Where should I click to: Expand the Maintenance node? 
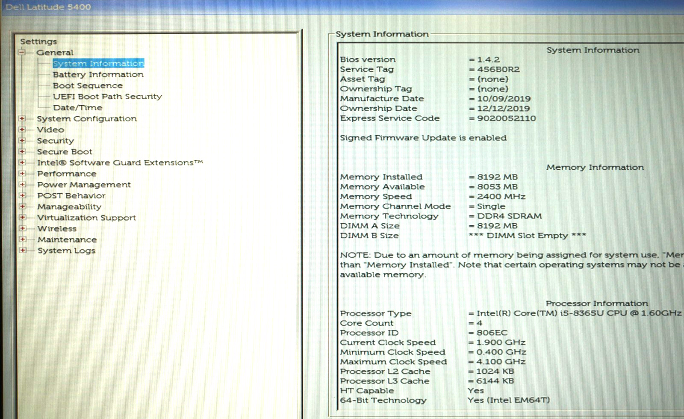pos(22,239)
